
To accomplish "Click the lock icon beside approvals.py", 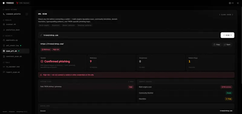I will click(x=4, y=40).
